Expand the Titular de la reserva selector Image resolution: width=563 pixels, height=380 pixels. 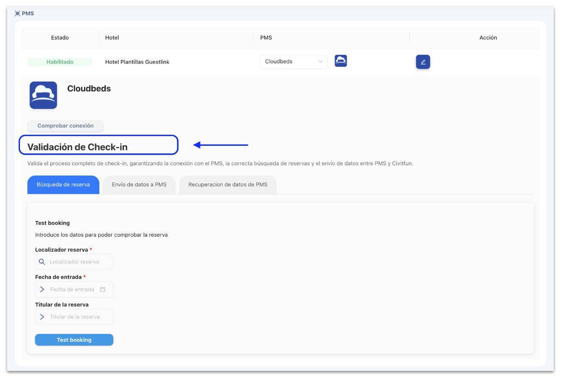[x=74, y=317]
